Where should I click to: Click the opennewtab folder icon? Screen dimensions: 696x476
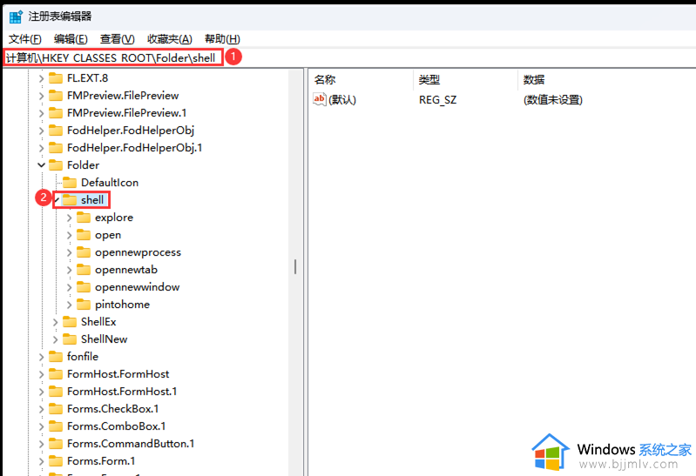[x=84, y=269]
